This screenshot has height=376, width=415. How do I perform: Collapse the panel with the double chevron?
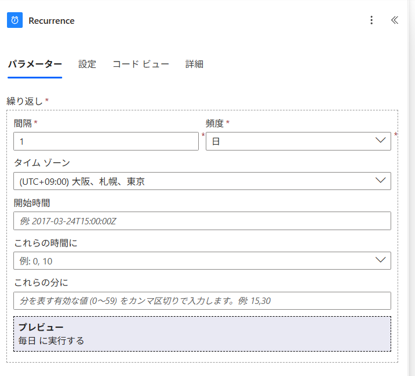click(395, 20)
